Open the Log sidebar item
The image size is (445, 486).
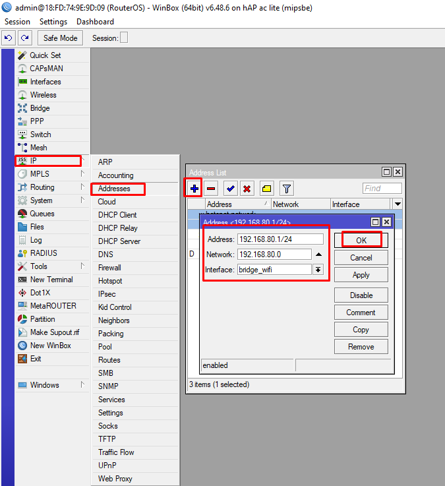click(52, 240)
